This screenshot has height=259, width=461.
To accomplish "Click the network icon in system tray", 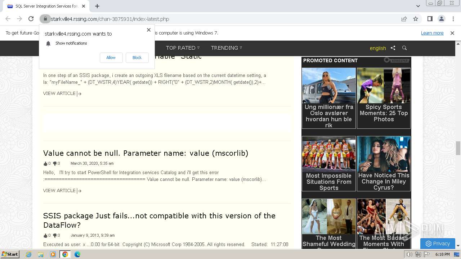I will (x=418, y=254).
